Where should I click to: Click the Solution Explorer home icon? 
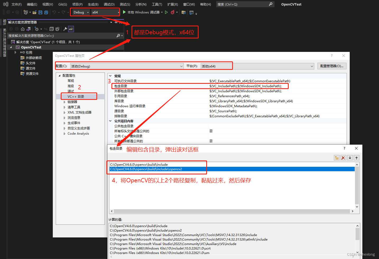click(23, 29)
